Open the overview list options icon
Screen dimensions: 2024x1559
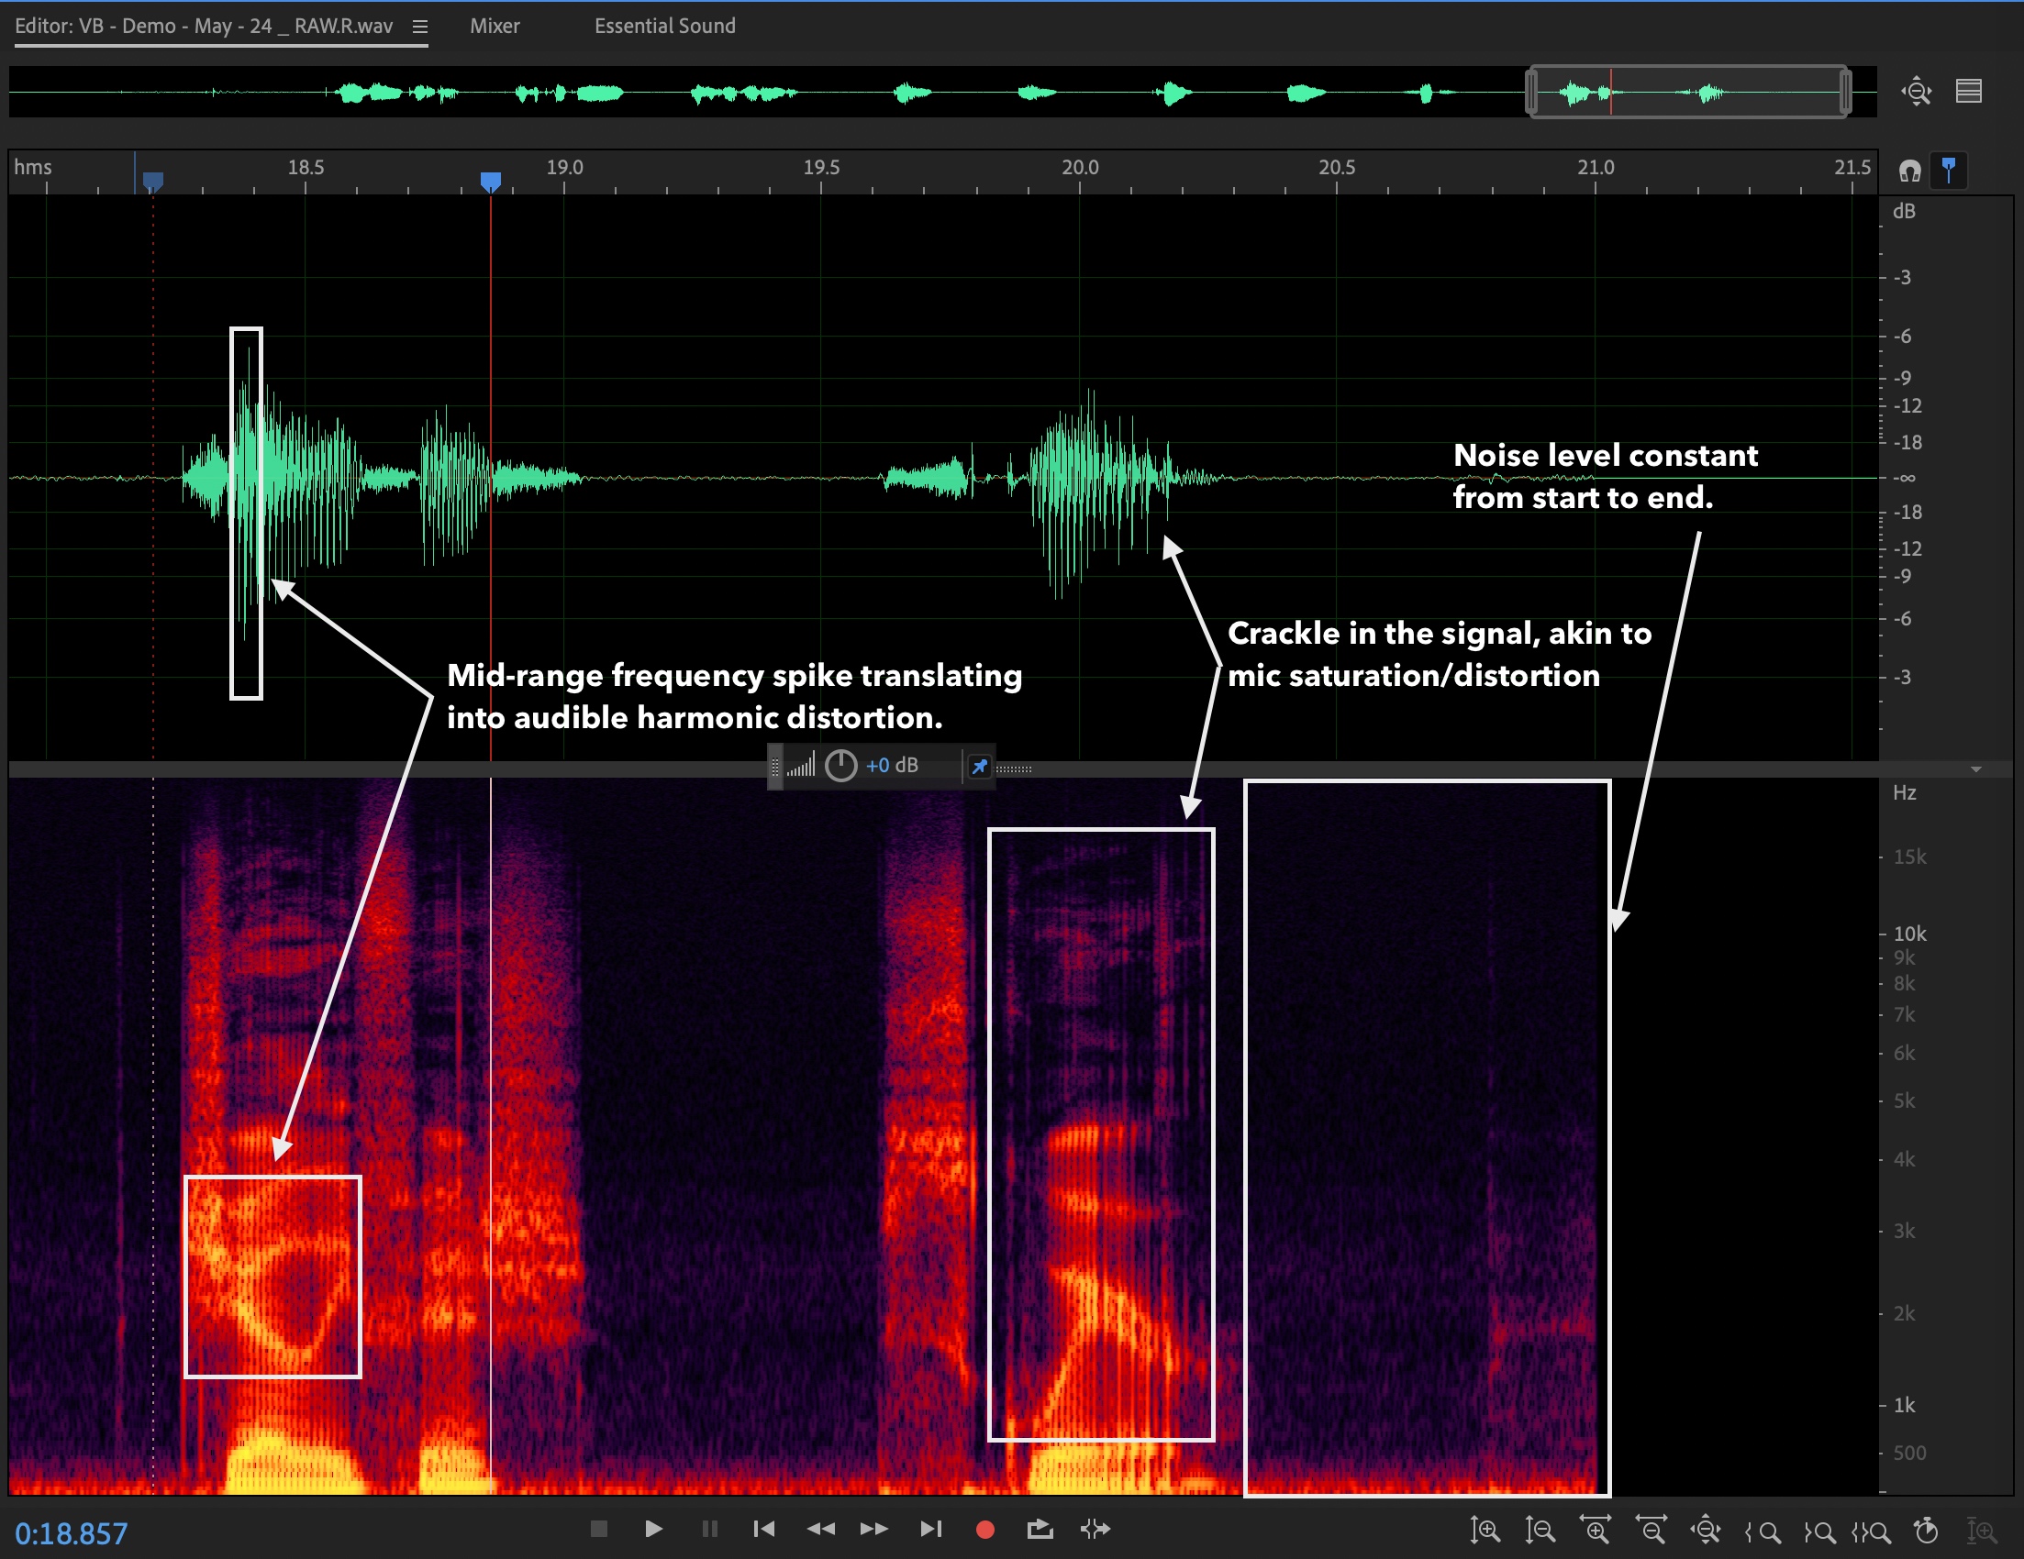[x=1968, y=91]
